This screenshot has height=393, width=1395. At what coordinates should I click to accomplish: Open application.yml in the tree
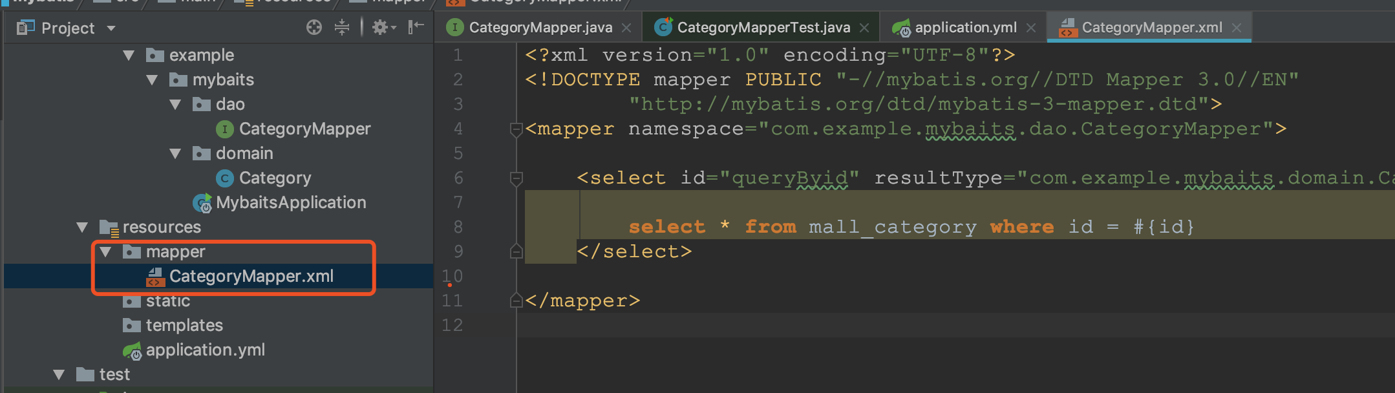pyautogui.click(x=206, y=350)
